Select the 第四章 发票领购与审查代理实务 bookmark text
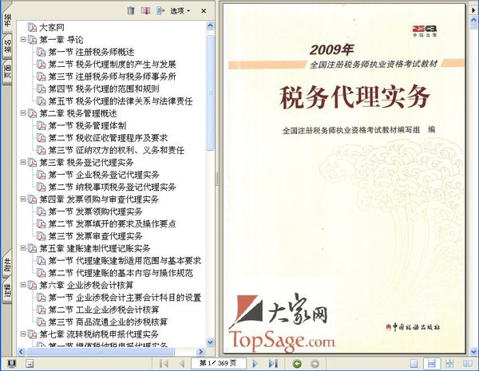 pos(99,199)
